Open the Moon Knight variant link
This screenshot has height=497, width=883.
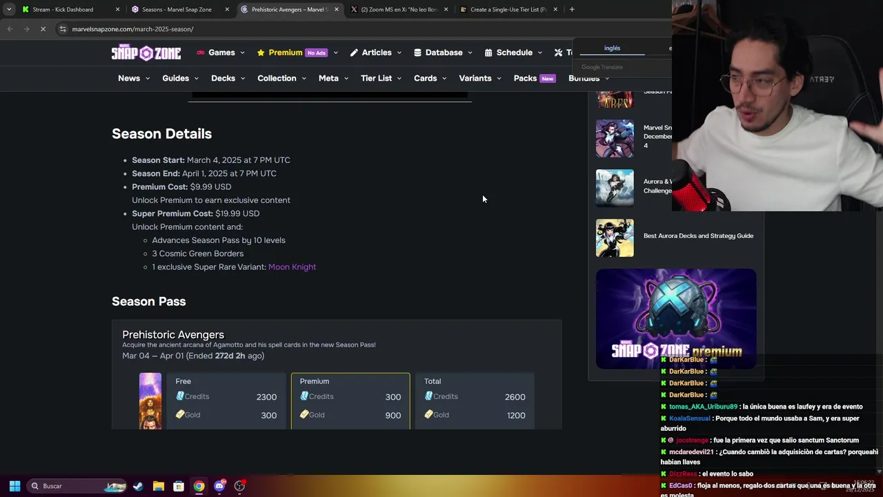click(x=292, y=267)
